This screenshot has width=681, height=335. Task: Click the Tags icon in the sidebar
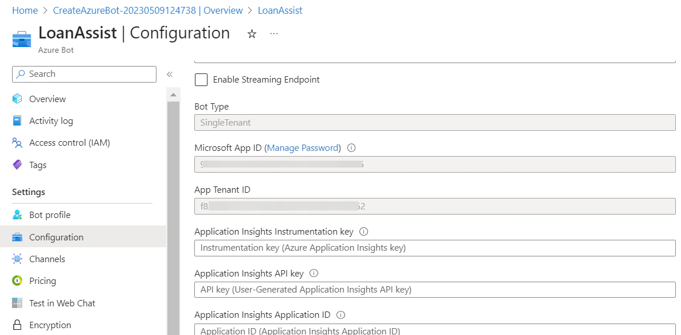click(18, 165)
